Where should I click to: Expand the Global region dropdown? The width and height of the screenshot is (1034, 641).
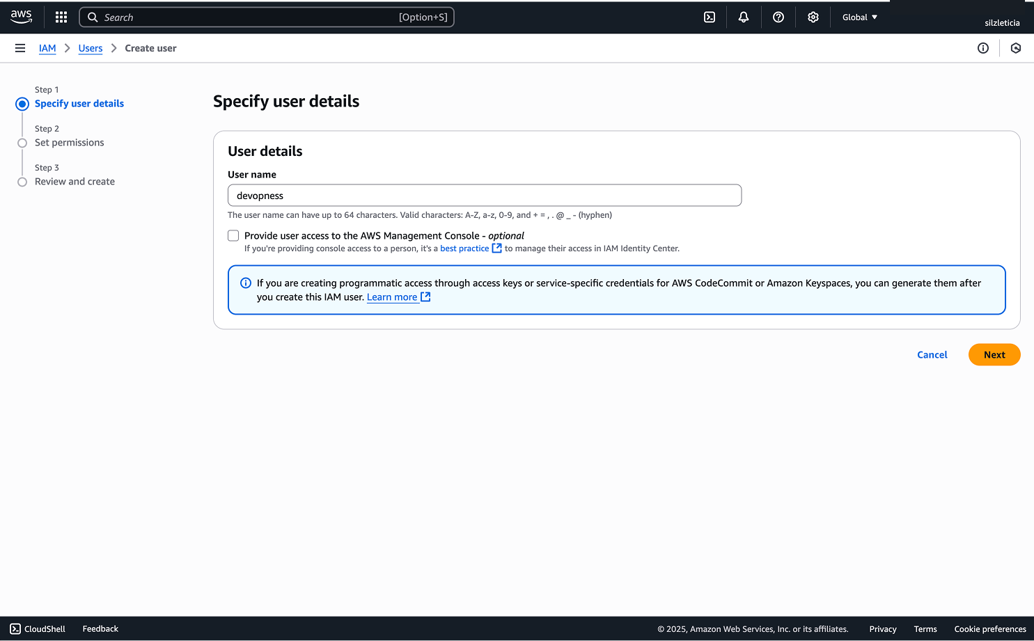(860, 17)
